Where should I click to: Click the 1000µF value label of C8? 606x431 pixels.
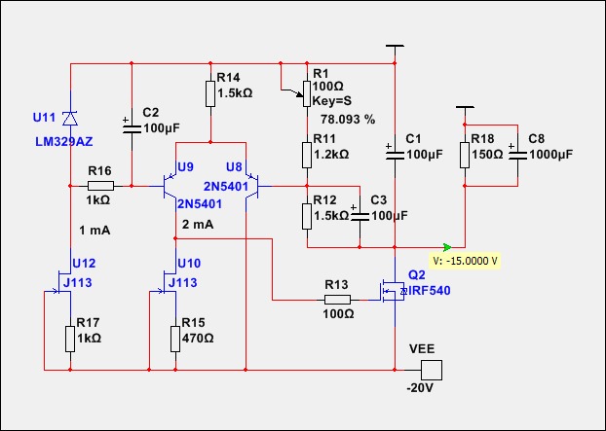[x=550, y=155]
